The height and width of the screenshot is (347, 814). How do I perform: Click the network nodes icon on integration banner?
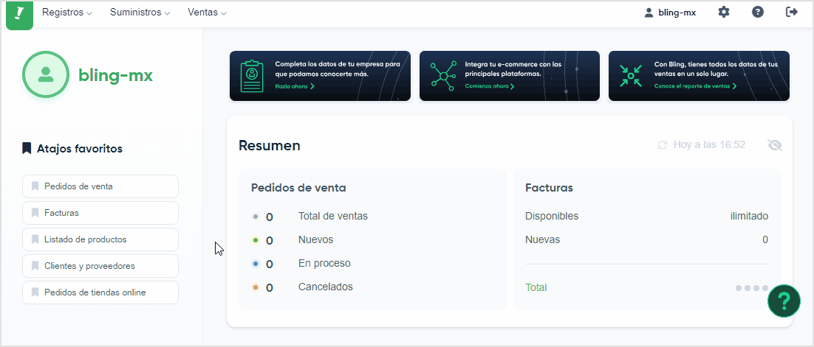tap(442, 76)
